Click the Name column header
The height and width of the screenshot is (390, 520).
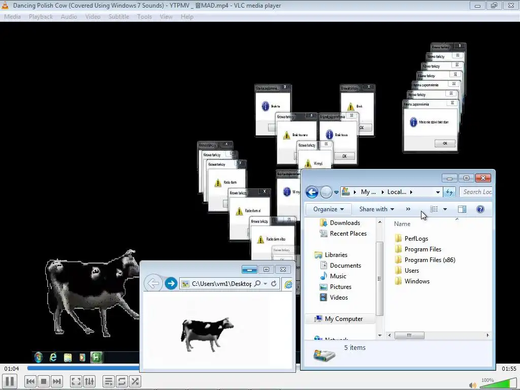click(402, 224)
